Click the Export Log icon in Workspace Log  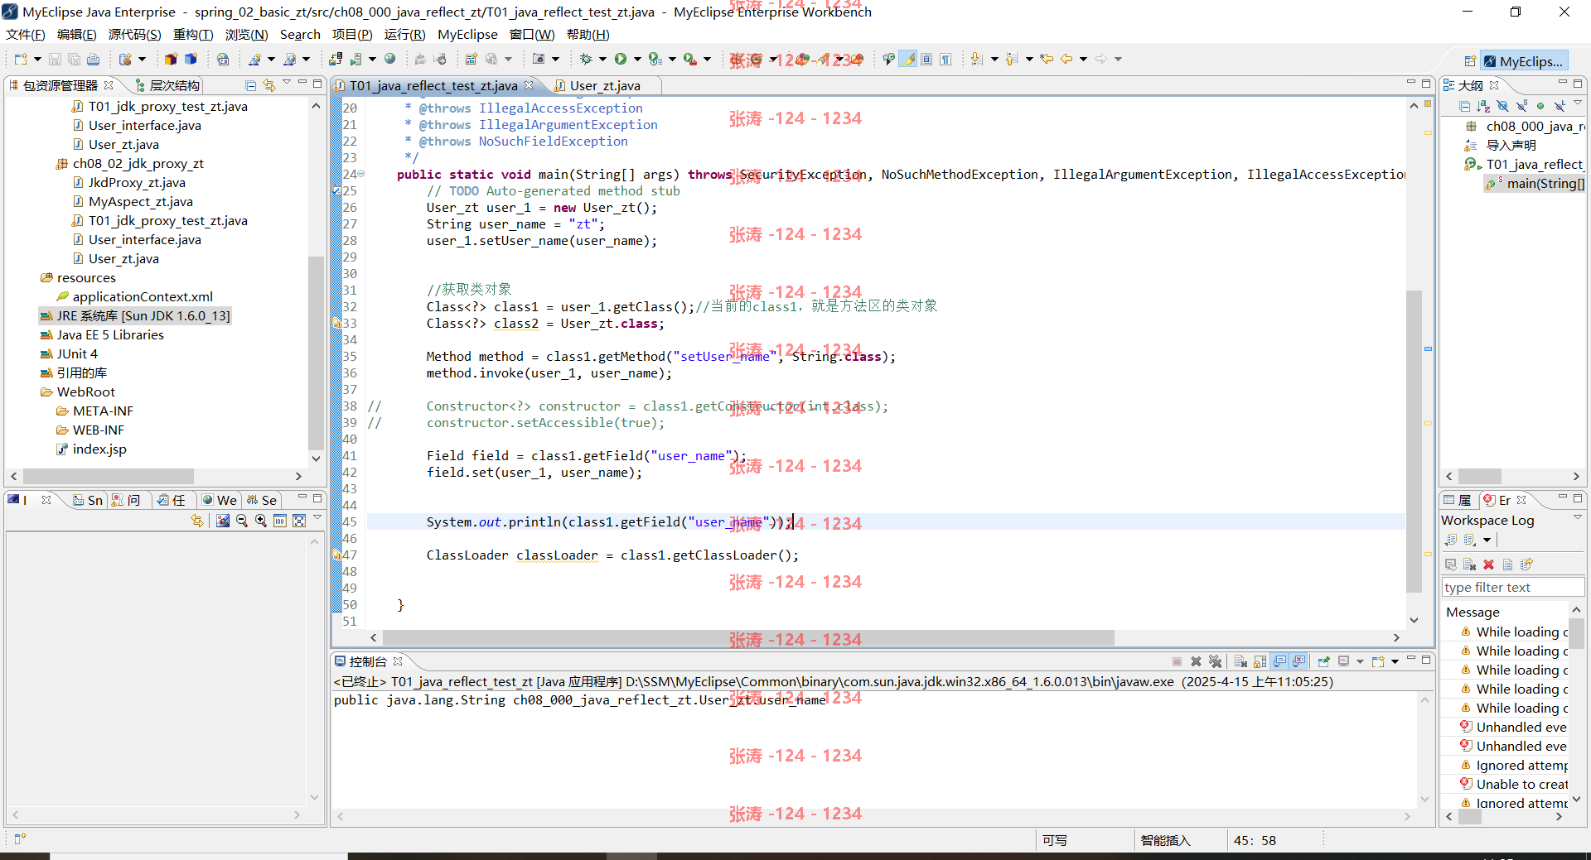(x=1450, y=540)
